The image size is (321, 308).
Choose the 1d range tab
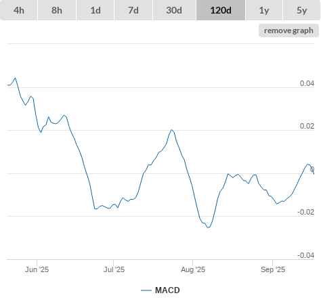tap(95, 10)
